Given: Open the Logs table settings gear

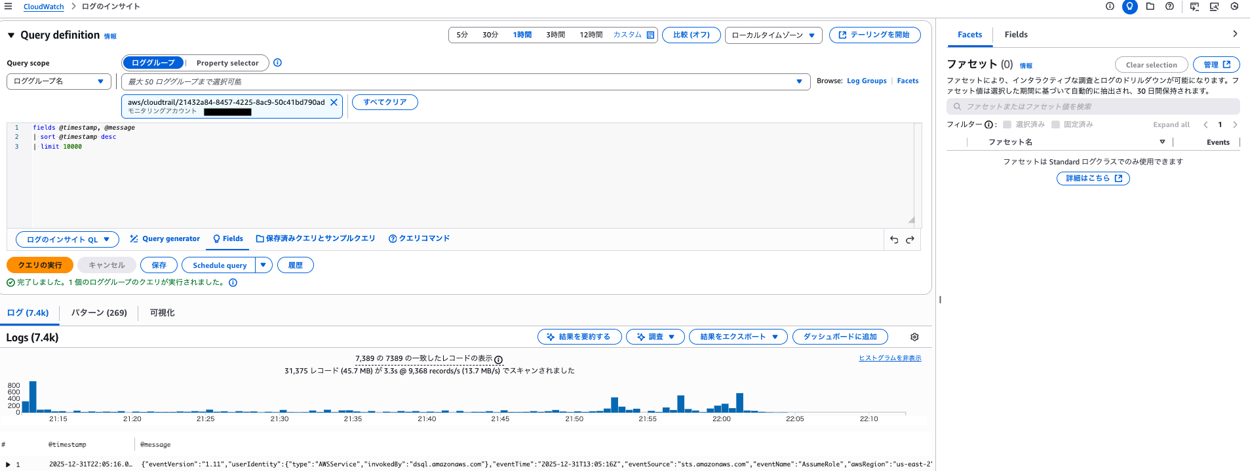Looking at the screenshot, I should pyautogui.click(x=914, y=337).
